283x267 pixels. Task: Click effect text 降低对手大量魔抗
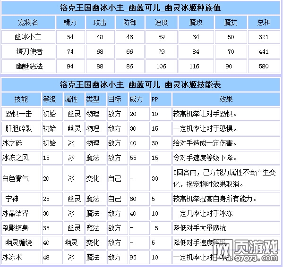tap(200, 228)
